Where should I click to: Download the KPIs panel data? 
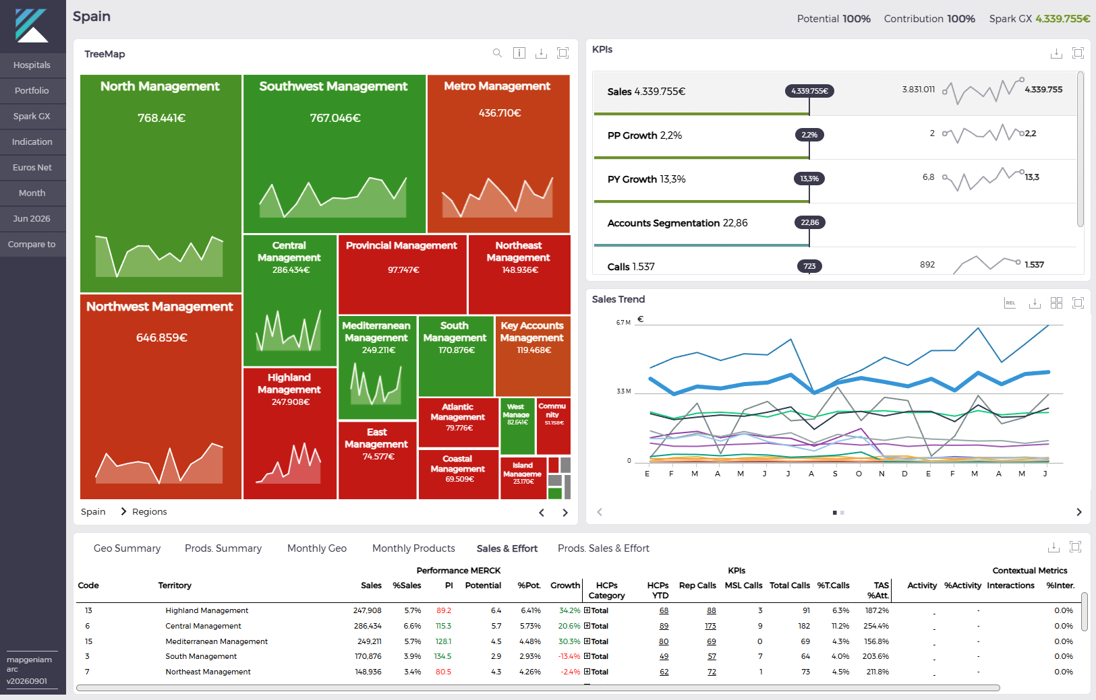pyautogui.click(x=1056, y=53)
